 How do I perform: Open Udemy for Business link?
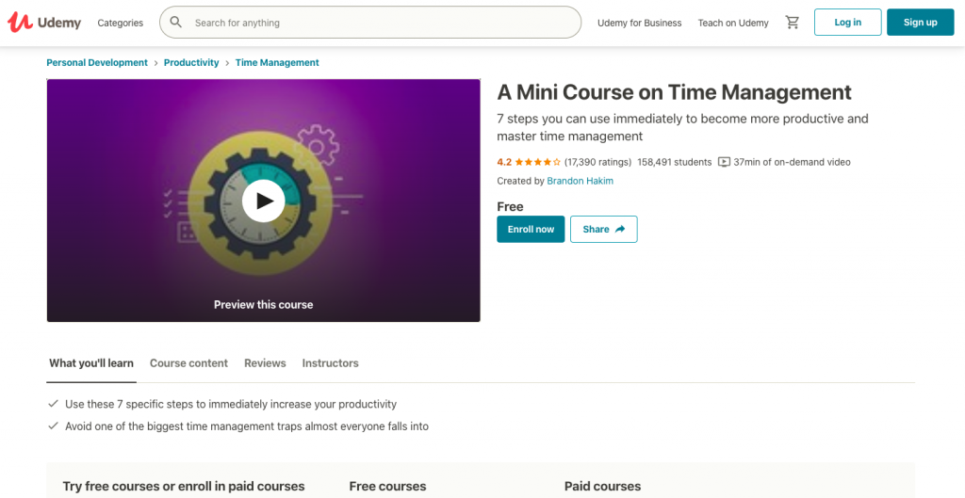[640, 23]
